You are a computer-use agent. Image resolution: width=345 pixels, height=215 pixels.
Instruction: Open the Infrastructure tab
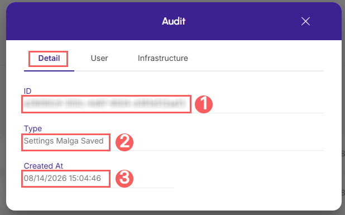pyautogui.click(x=163, y=58)
